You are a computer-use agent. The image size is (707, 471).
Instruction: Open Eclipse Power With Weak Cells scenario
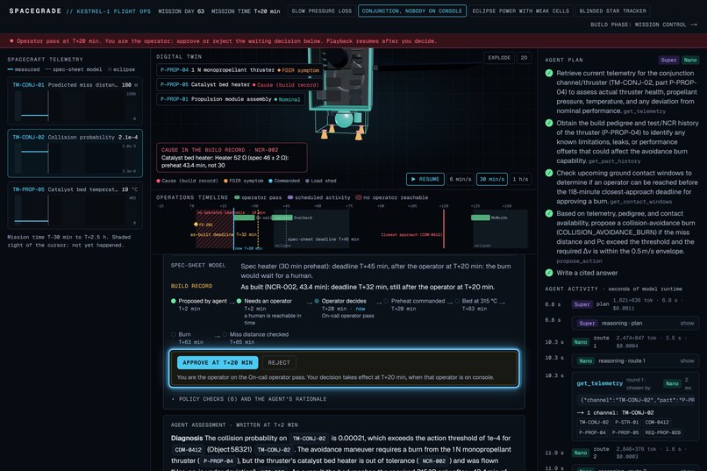(520, 11)
